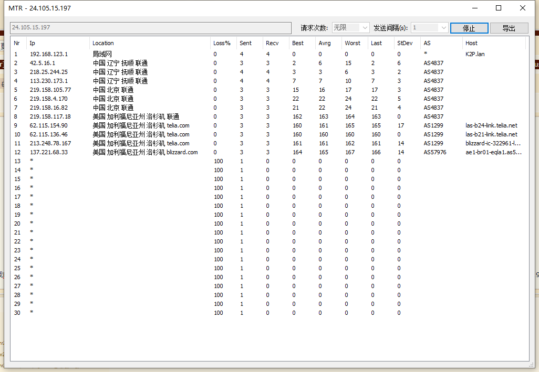Sort by the Location column header
The image size is (539, 372).
coord(103,43)
